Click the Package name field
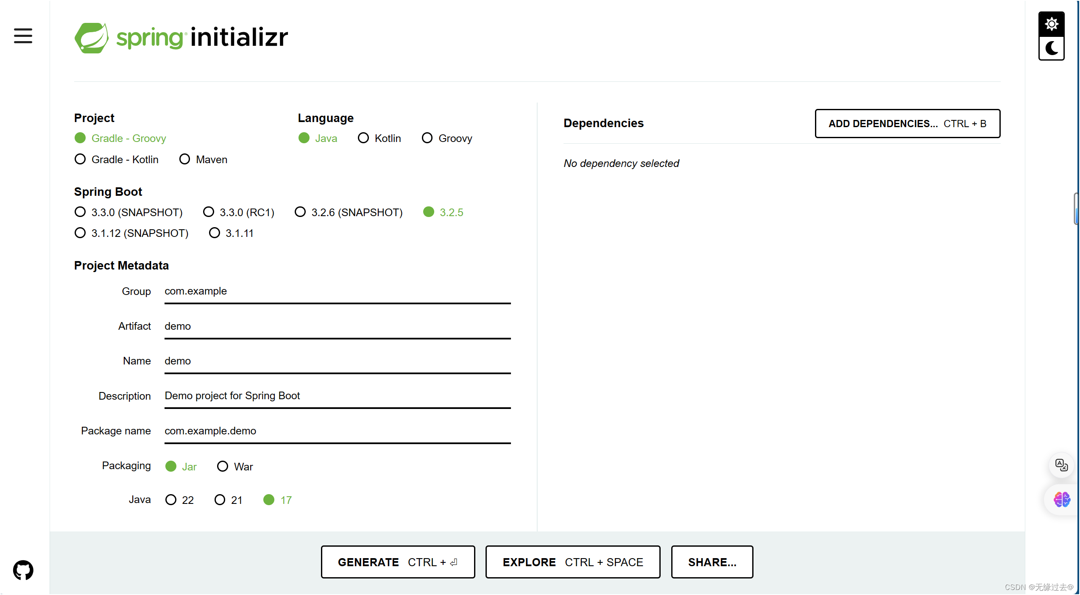Screen dimensions: 1080x595 [337, 431]
